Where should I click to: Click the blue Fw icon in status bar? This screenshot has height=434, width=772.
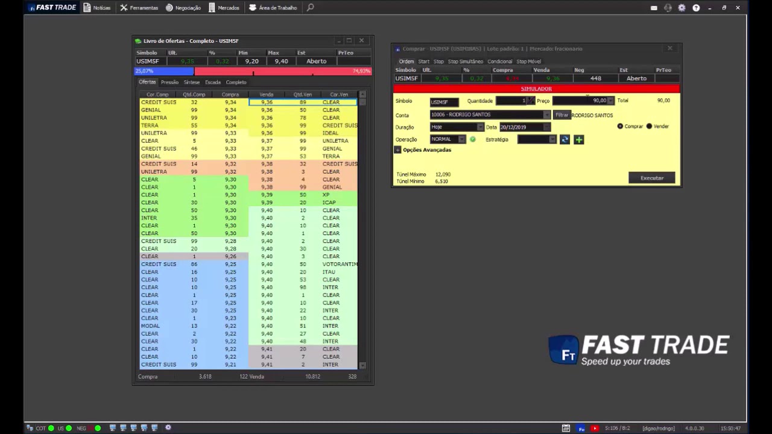click(581, 428)
